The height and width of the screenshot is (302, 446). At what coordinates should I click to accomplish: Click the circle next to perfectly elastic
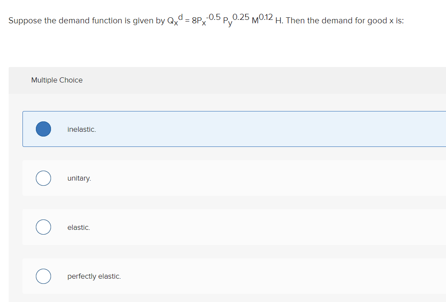(43, 276)
